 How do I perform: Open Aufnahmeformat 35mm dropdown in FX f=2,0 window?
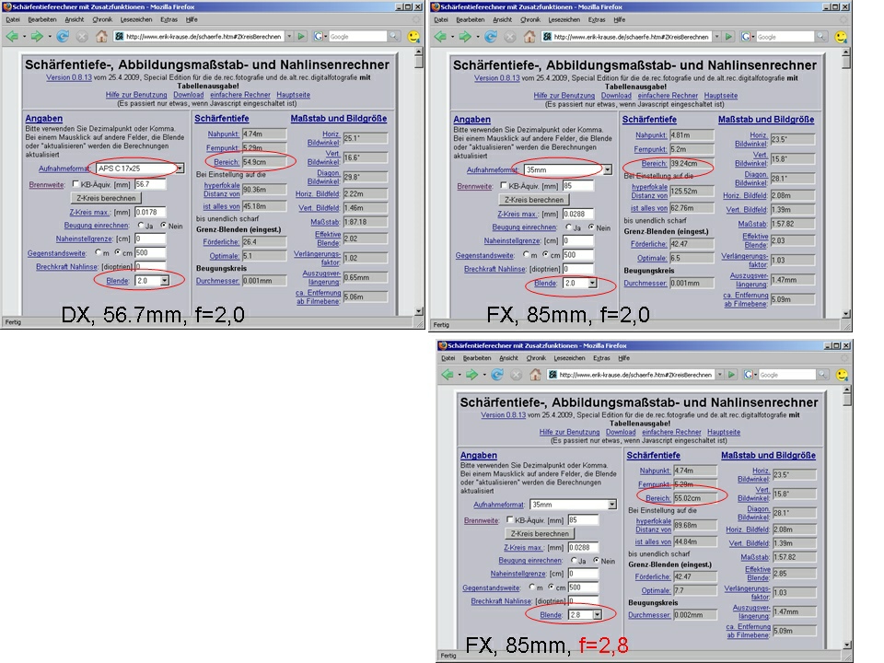(568, 169)
